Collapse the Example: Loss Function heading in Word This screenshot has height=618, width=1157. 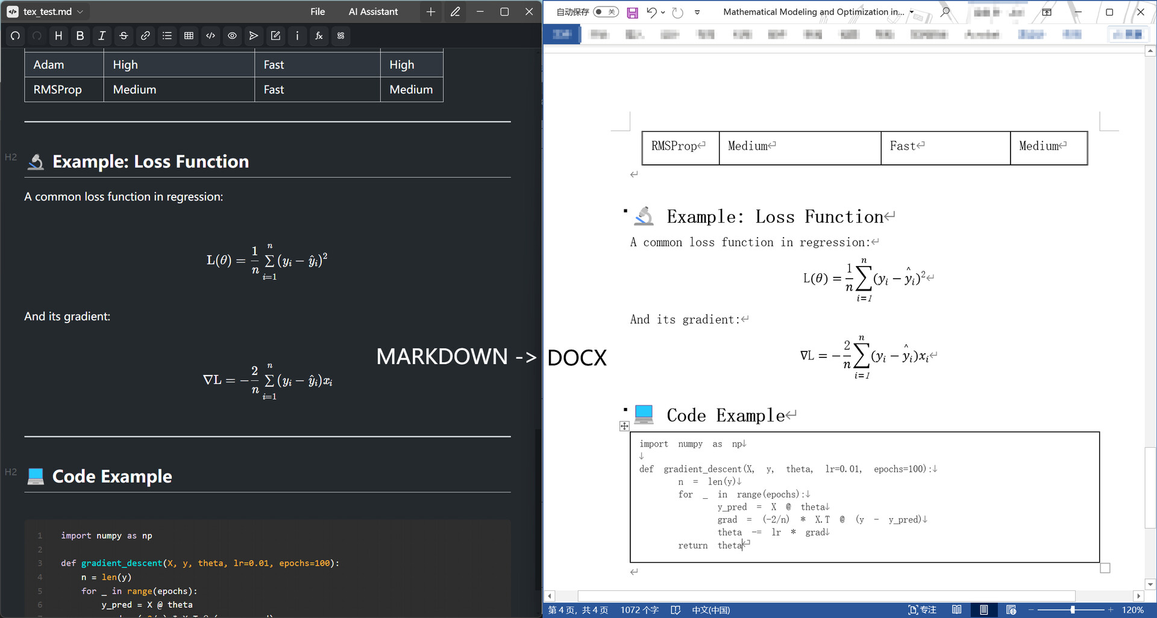point(626,211)
